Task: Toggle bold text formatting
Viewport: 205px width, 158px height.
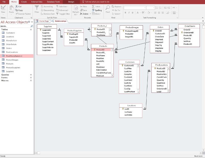Action: coord(126,13)
